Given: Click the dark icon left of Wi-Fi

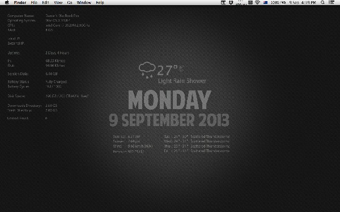Looking at the screenshot, I should tap(250, 2).
